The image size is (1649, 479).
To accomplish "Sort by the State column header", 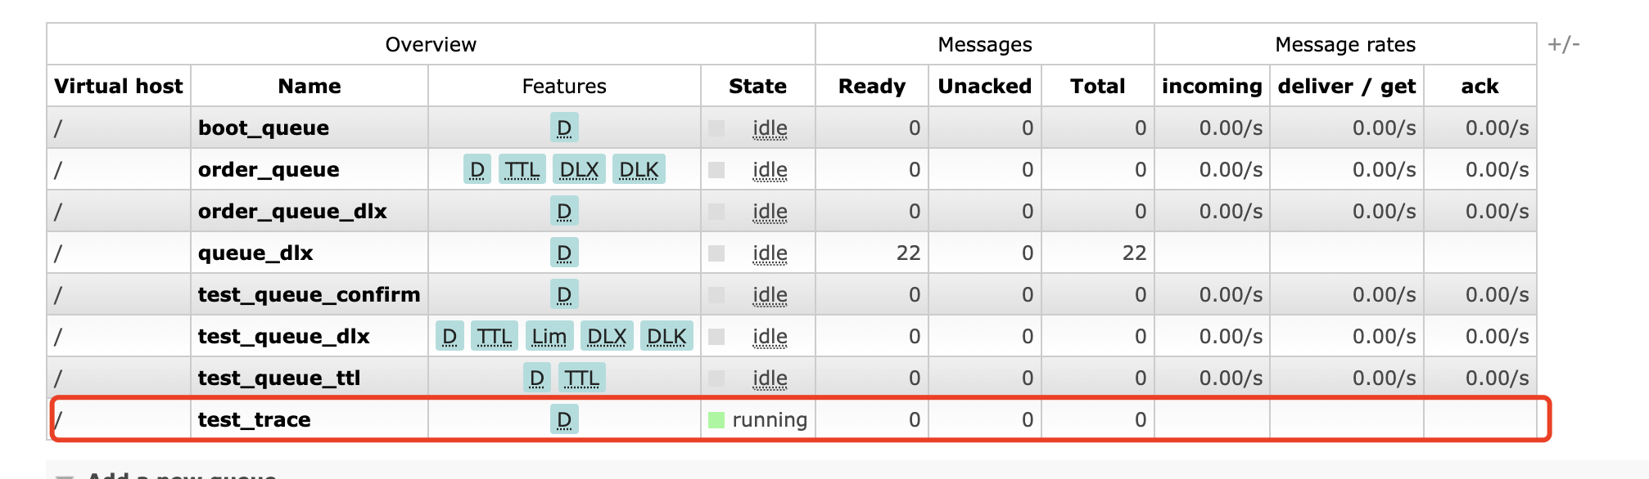I will [757, 87].
